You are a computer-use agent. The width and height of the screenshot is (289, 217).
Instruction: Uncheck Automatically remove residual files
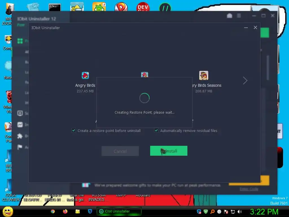click(x=156, y=131)
